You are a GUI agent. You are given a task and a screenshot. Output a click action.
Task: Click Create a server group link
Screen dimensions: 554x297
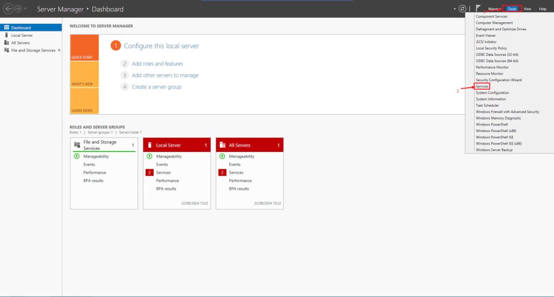[156, 87]
